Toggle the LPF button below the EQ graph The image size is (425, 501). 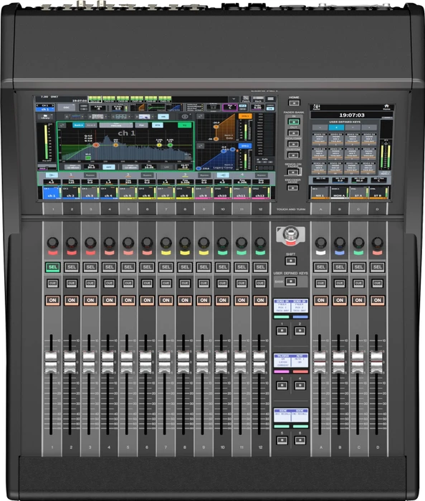click(166, 167)
